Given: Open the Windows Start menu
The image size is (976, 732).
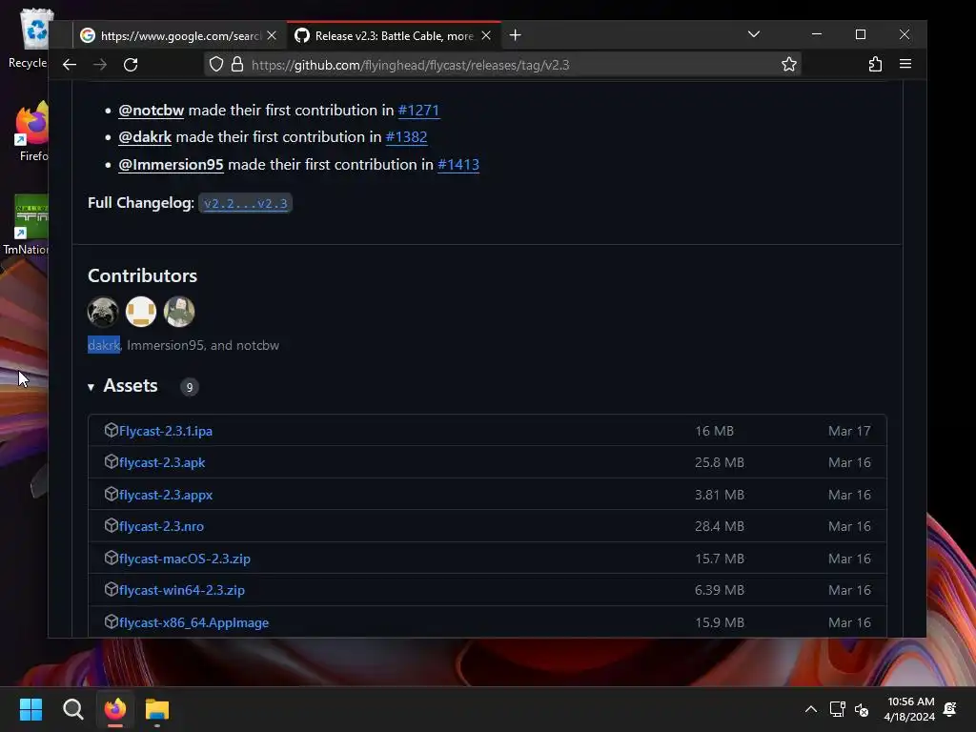Looking at the screenshot, I should click(30, 709).
